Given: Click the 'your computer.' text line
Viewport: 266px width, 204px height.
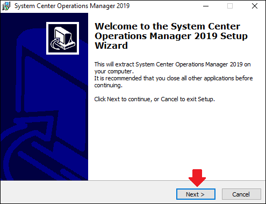Looking at the screenshot, I should pos(114,71).
